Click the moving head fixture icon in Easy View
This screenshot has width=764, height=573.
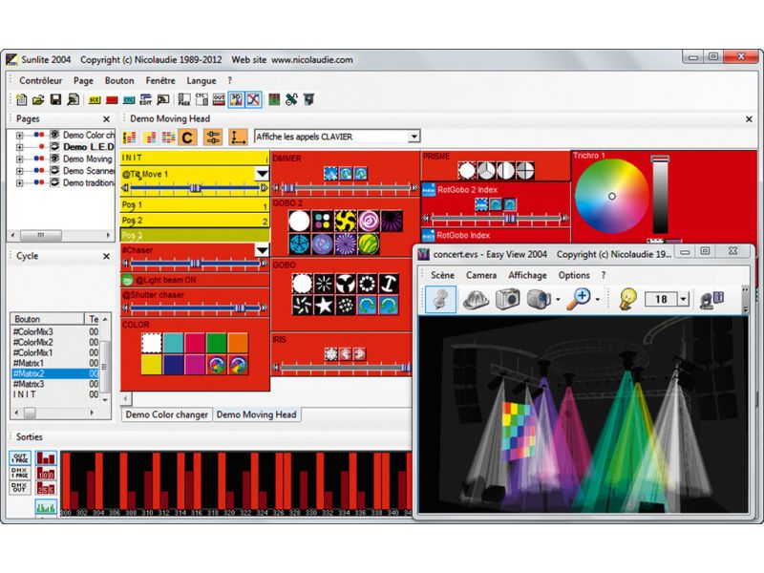711,299
